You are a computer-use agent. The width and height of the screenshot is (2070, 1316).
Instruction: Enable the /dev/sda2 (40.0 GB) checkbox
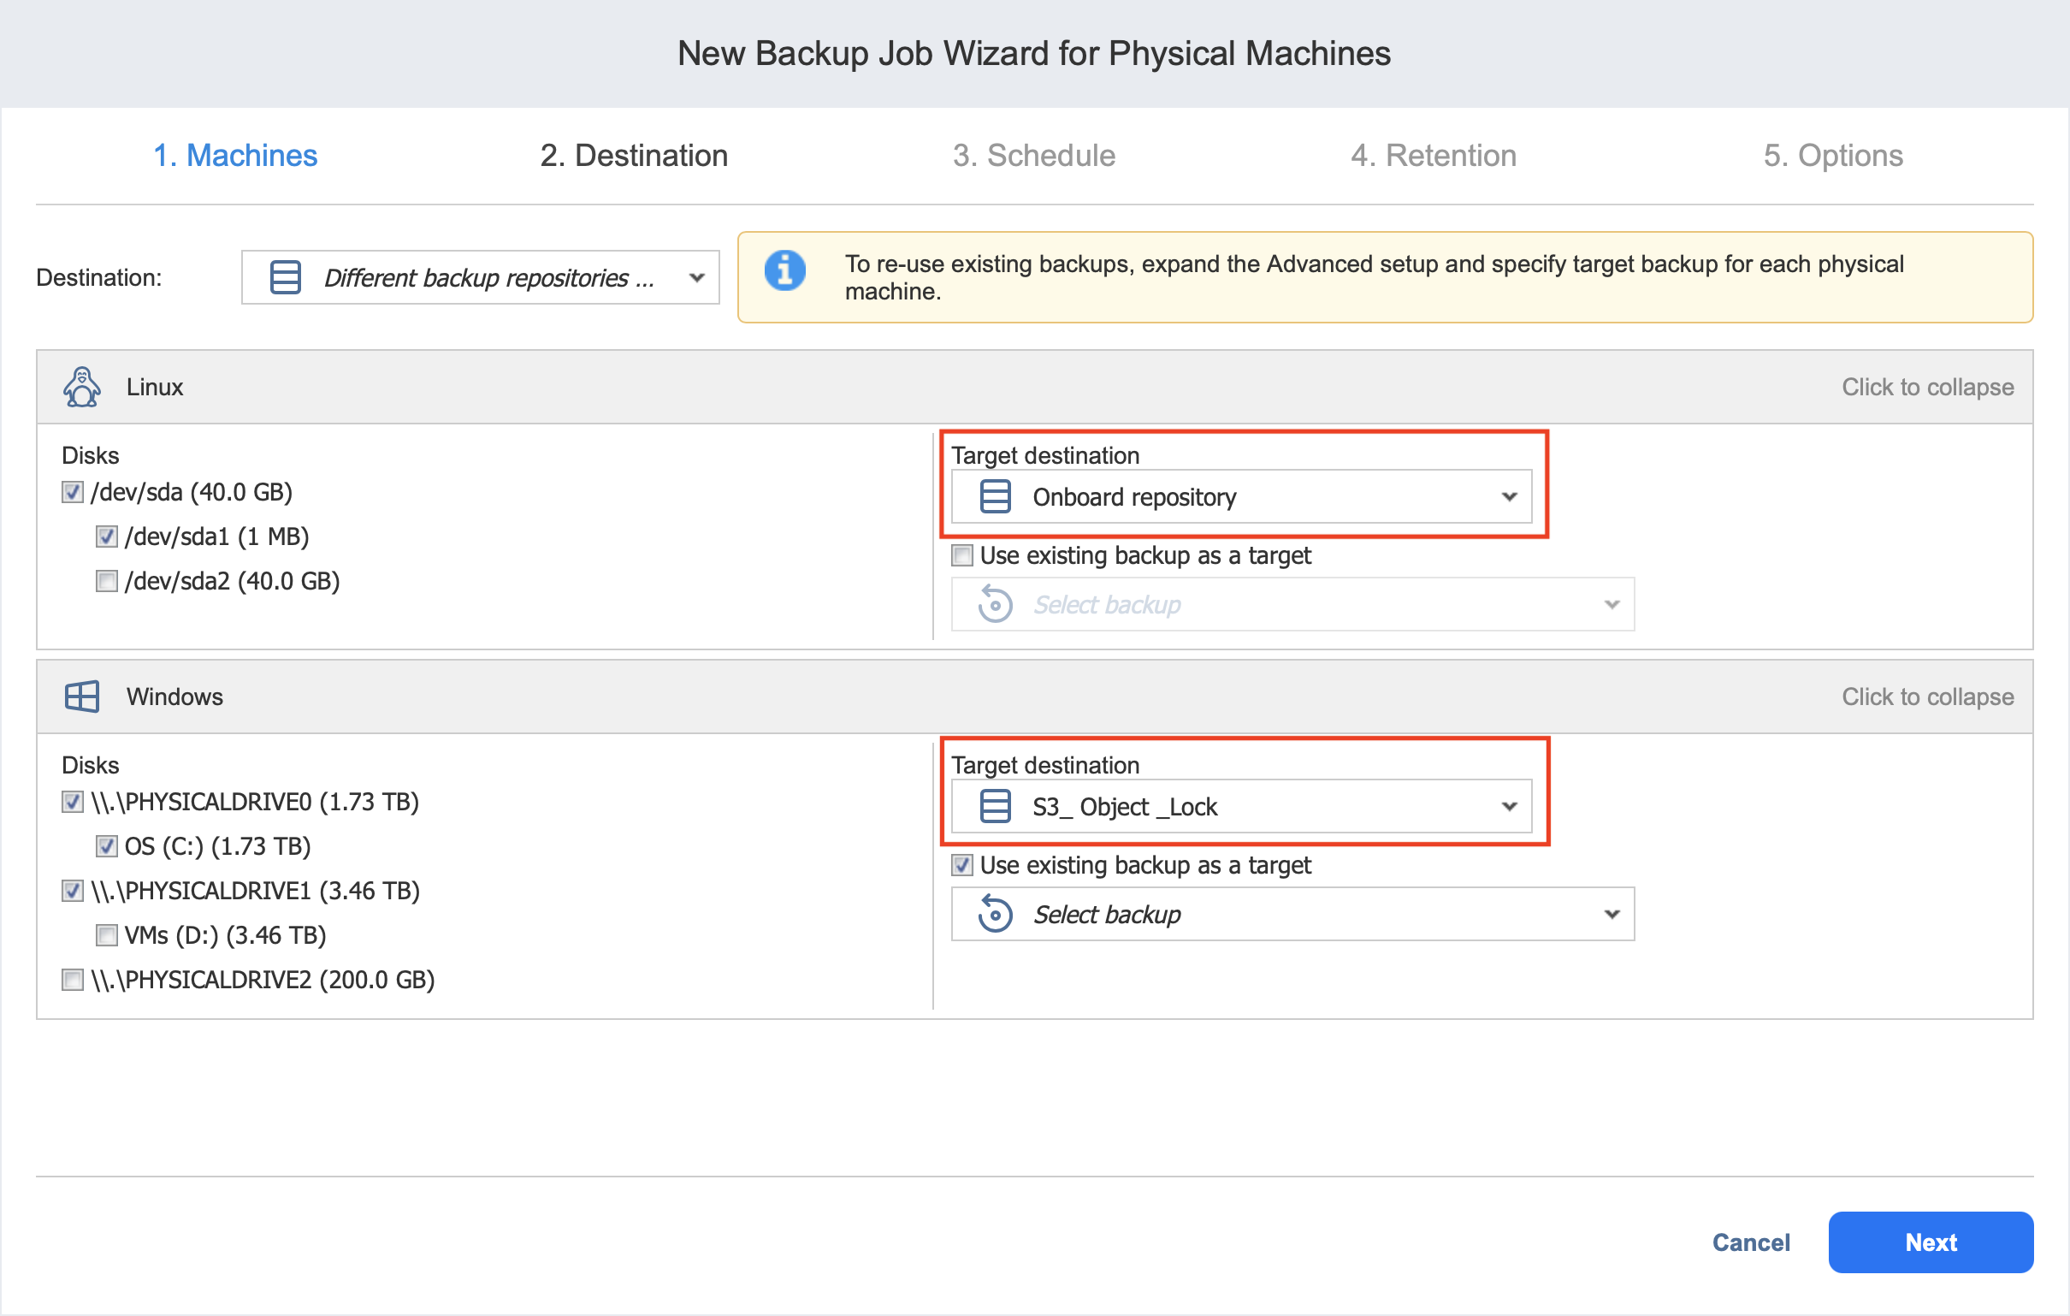click(x=107, y=582)
